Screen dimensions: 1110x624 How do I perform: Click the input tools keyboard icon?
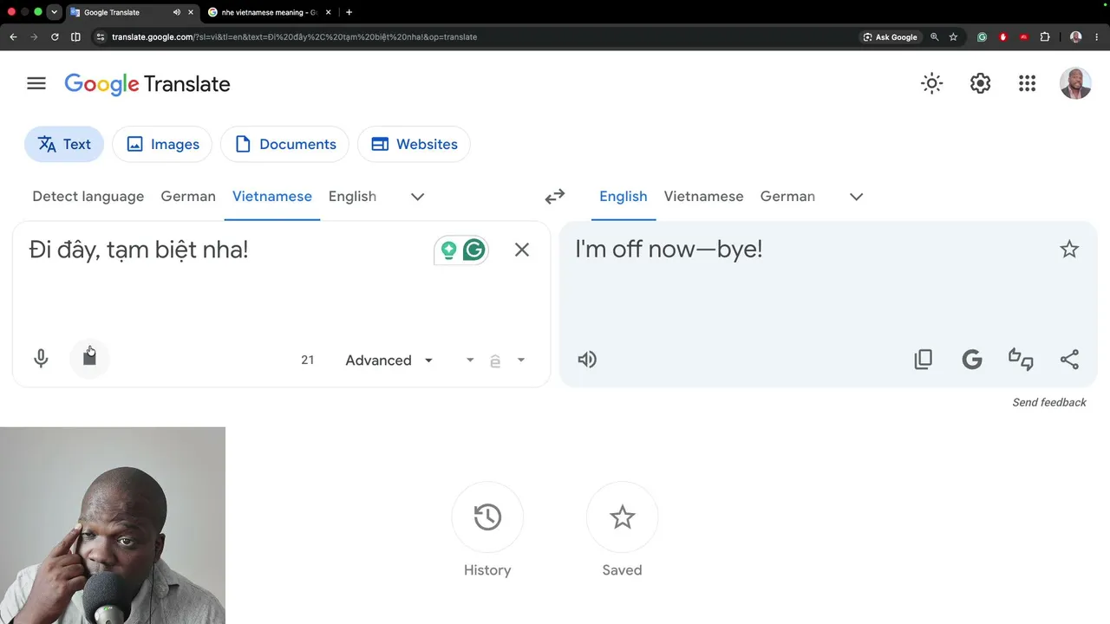(495, 361)
